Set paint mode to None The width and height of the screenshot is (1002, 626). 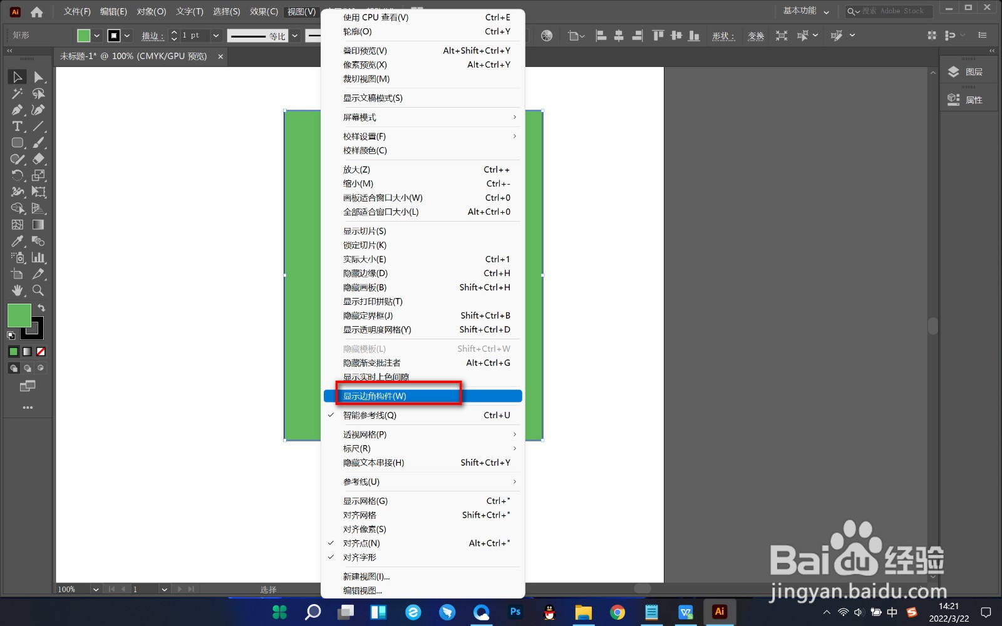pyautogui.click(x=41, y=352)
